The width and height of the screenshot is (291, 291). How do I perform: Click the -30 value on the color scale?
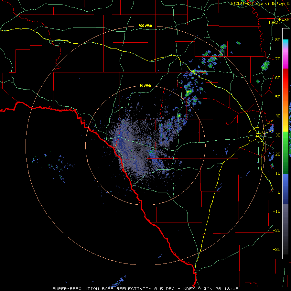(276, 249)
